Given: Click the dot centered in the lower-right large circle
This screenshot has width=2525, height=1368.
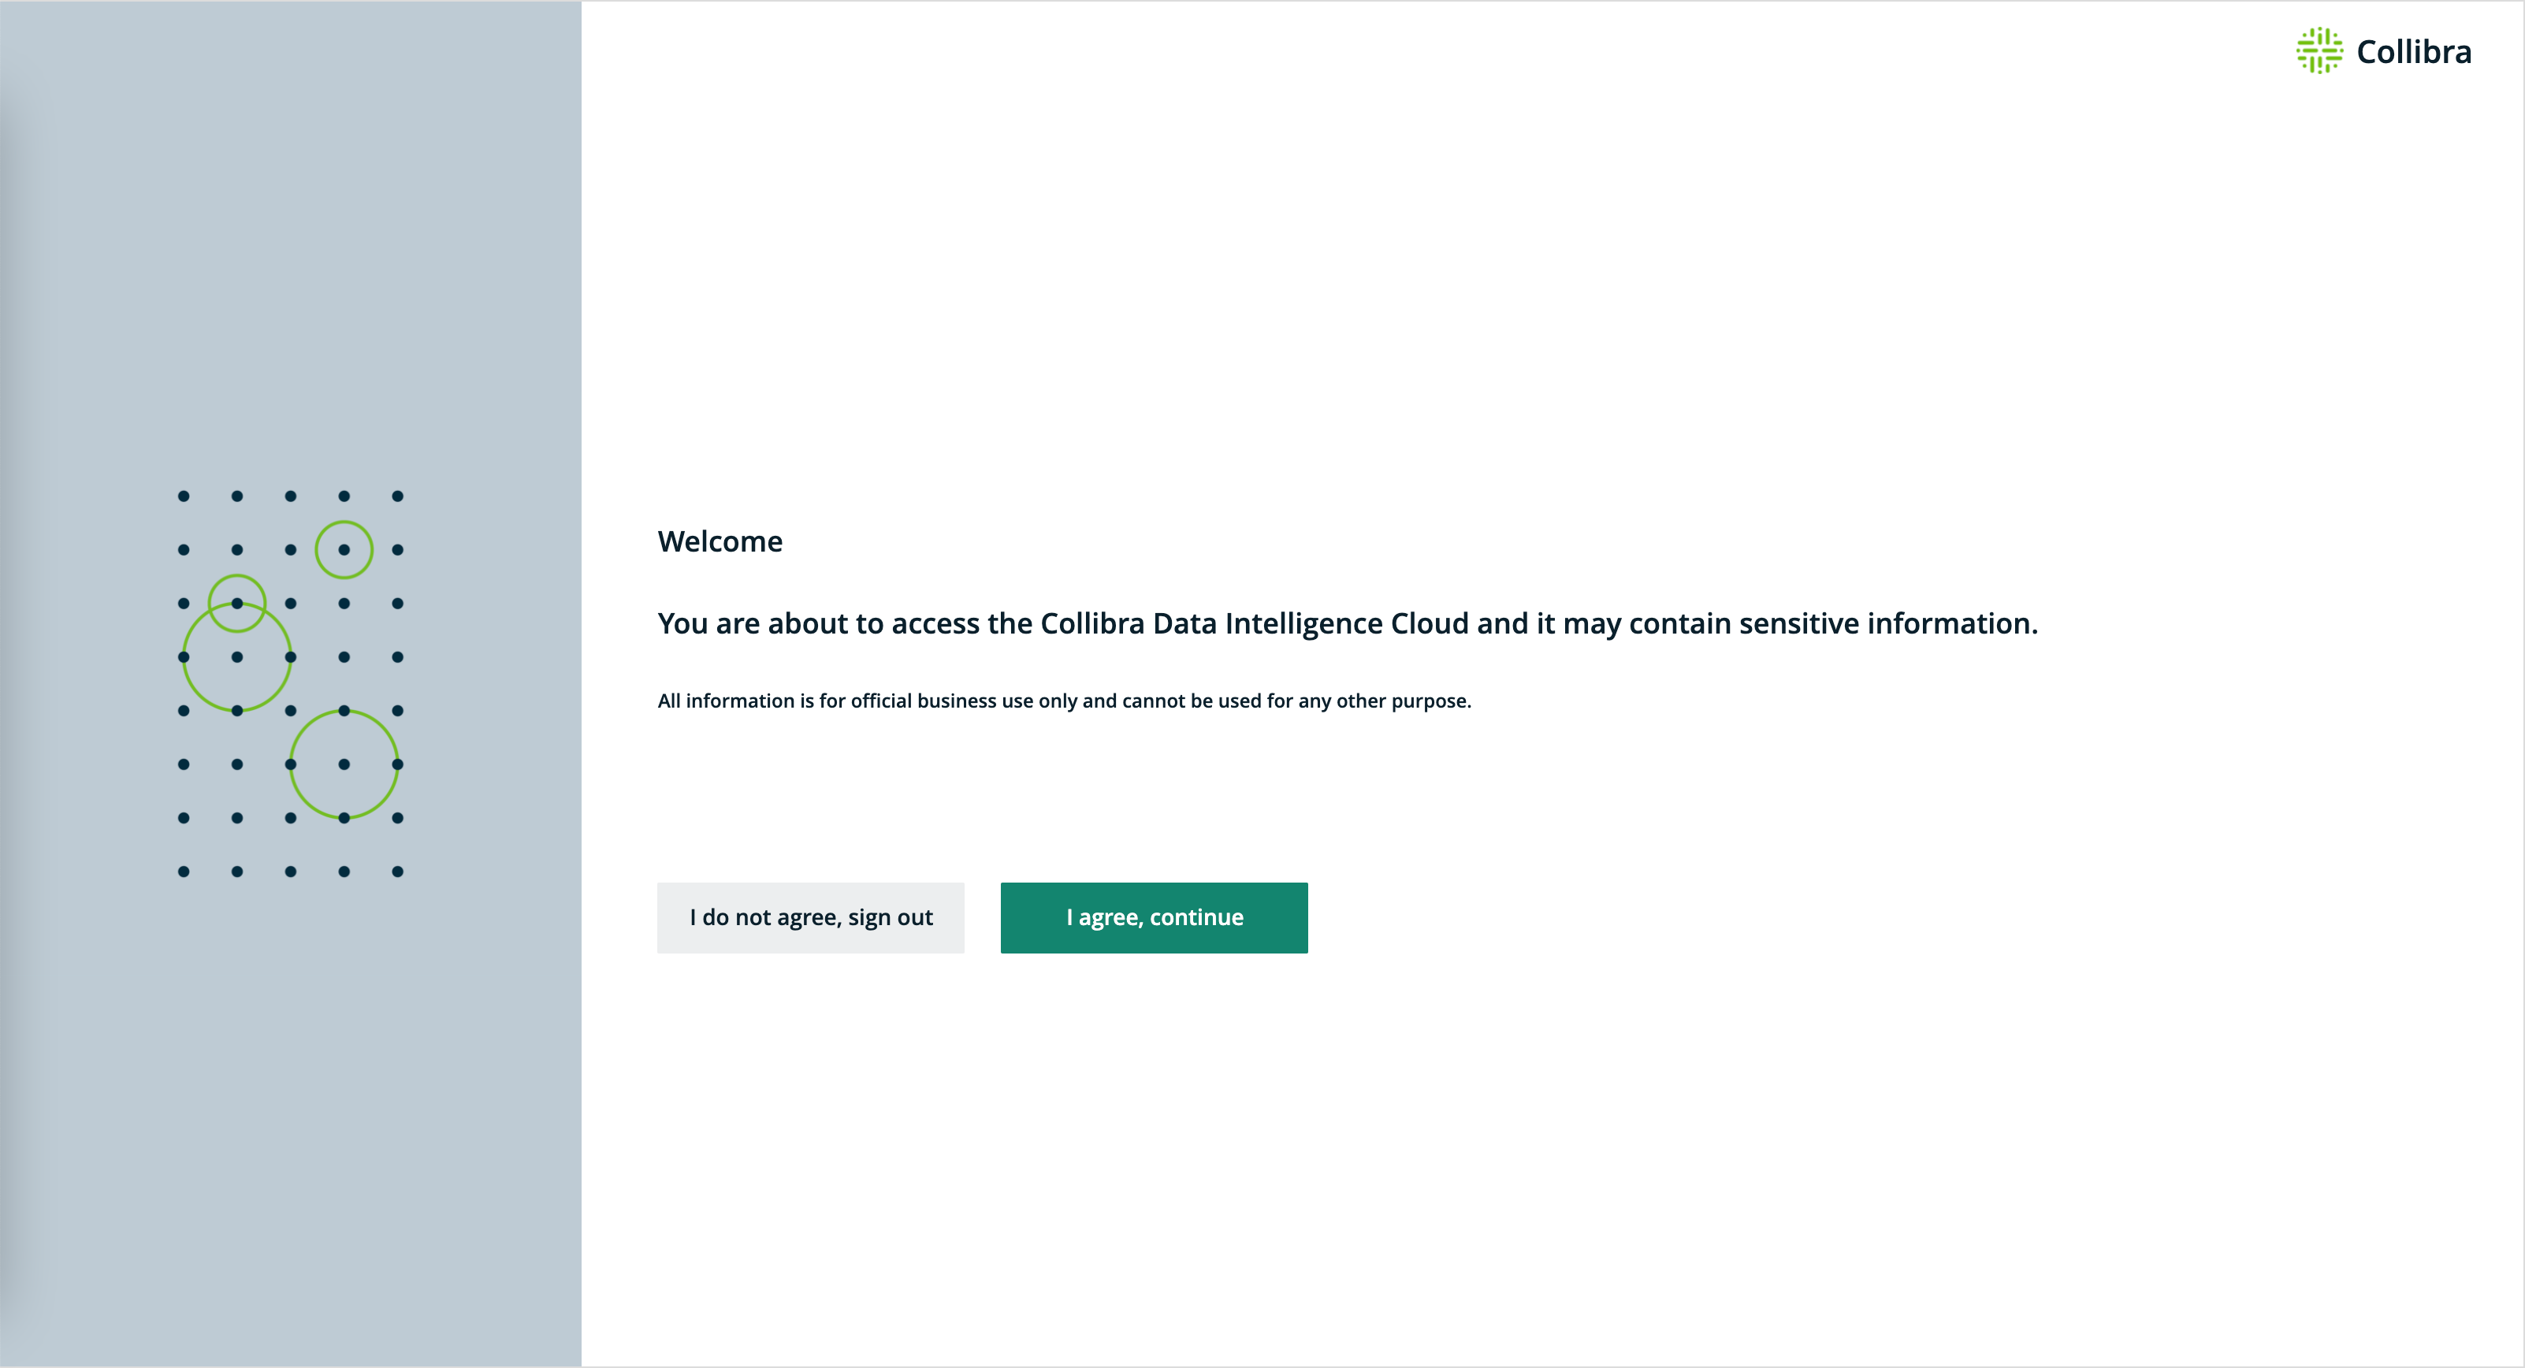Looking at the screenshot, I should (x=344, y=764).
